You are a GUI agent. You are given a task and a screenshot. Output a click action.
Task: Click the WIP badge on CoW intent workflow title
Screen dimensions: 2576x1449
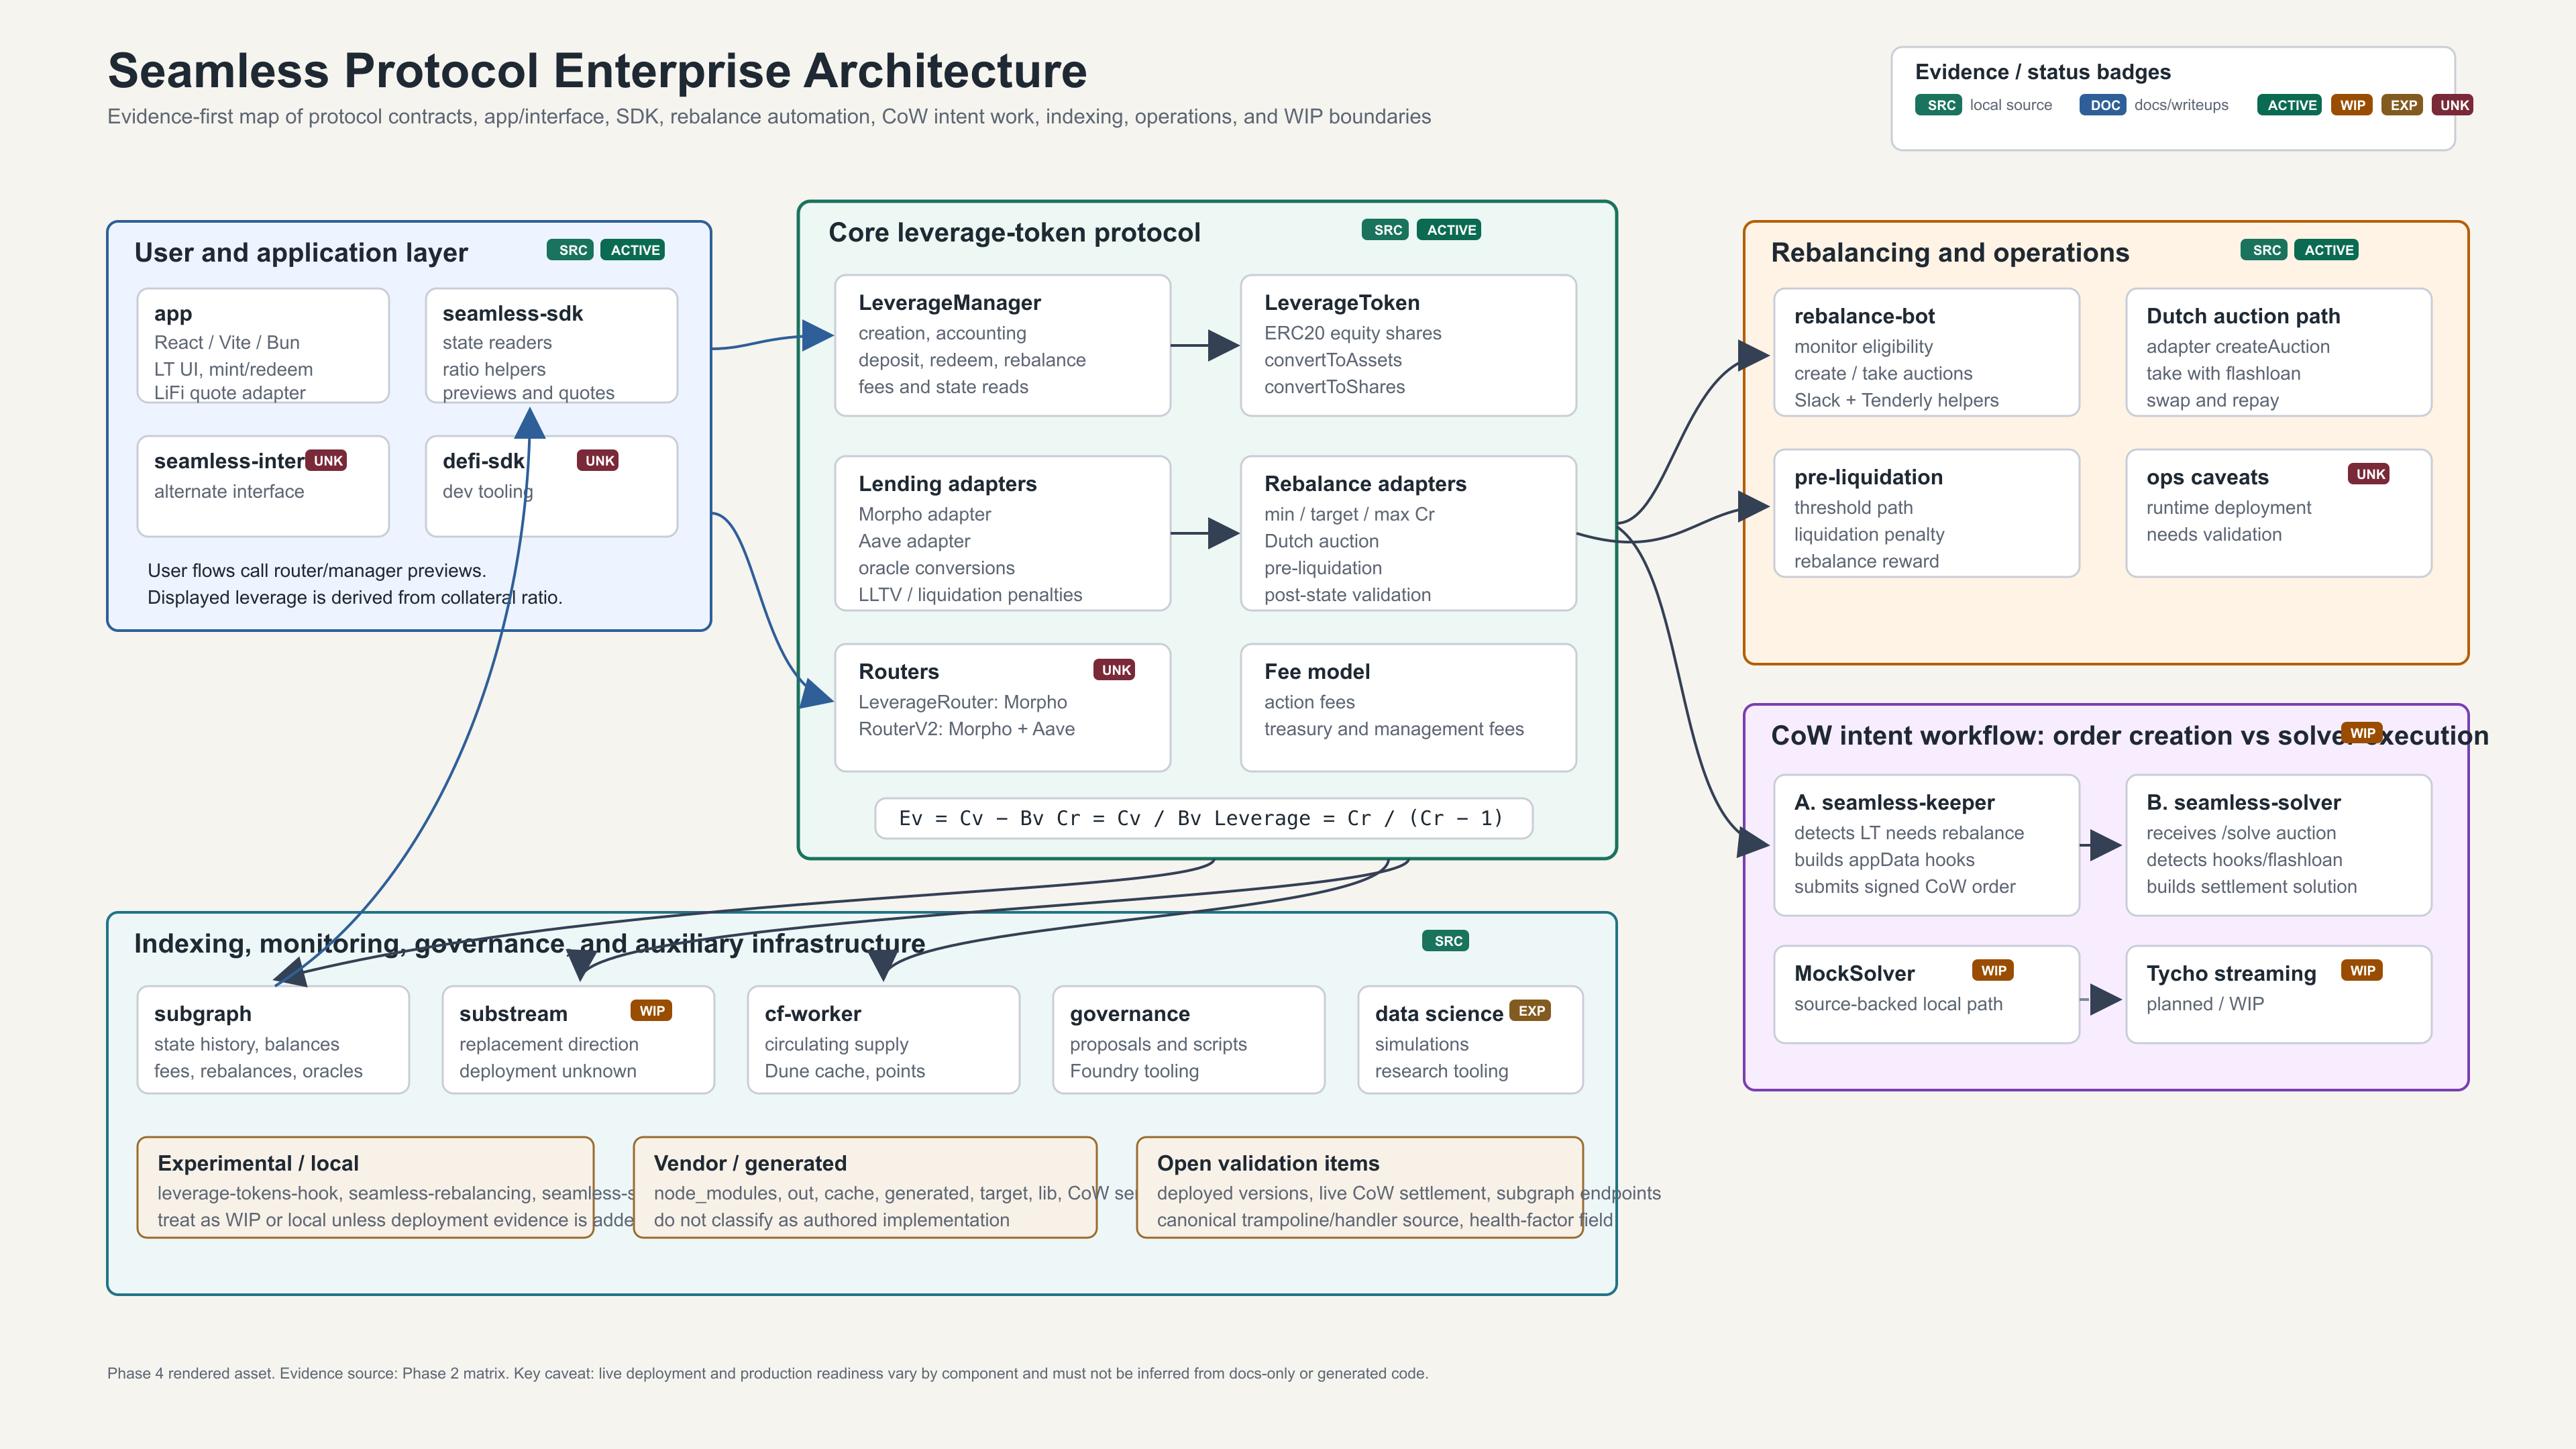coord(2362,733)
